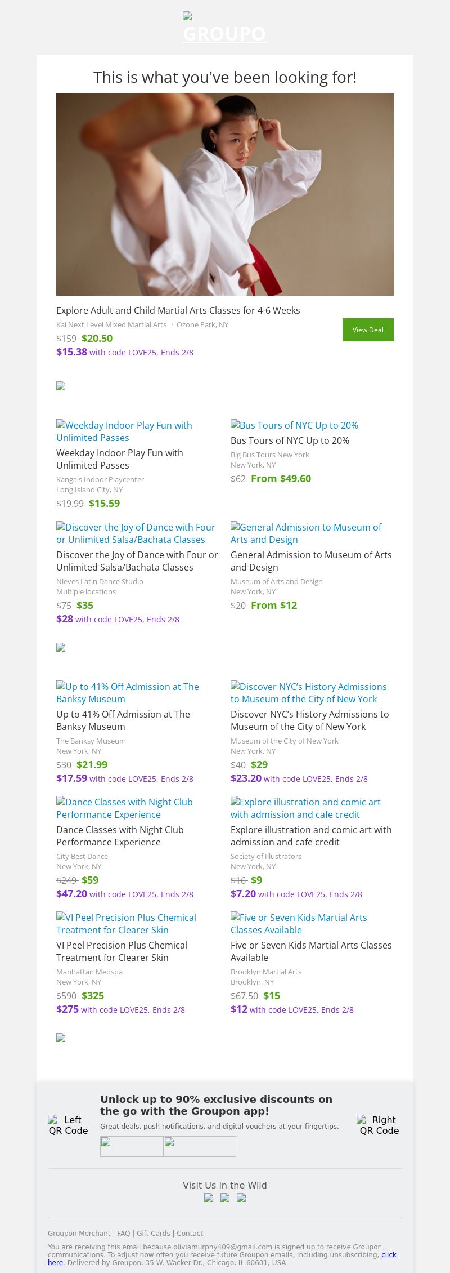The width and height of the screenshot is (450, 1273).
Task: Click the "click here" unsubscribe link
Action: click(389, 1255)
